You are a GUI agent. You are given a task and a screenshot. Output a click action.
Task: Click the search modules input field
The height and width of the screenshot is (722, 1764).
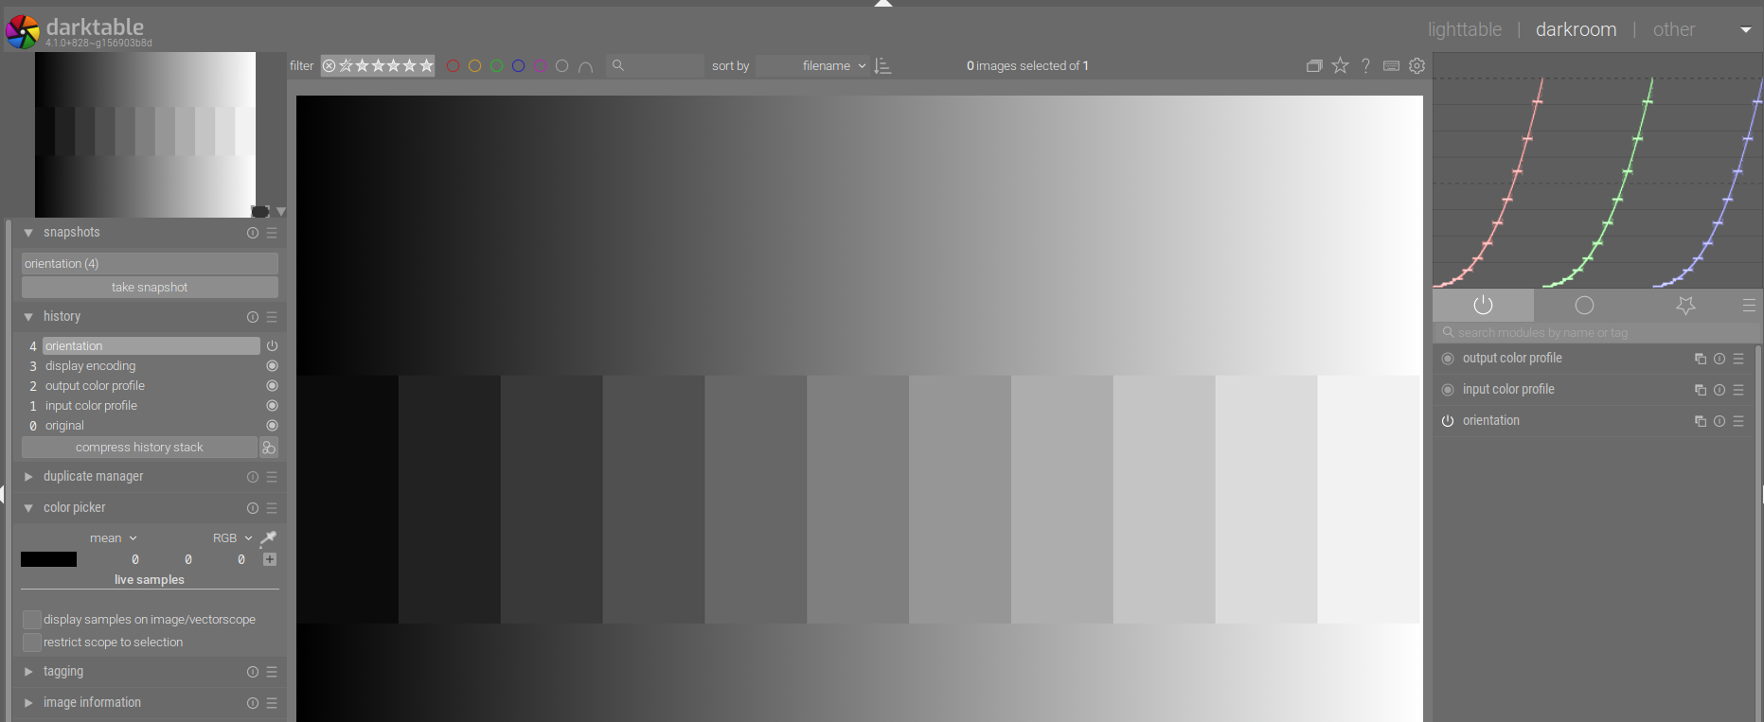[x=1595, y=333]
